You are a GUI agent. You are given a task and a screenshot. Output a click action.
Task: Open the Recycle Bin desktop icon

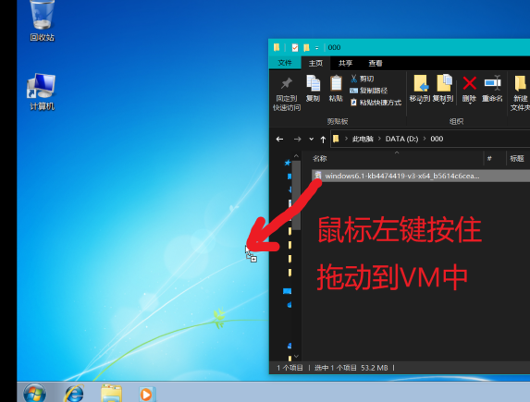[42, 20]
